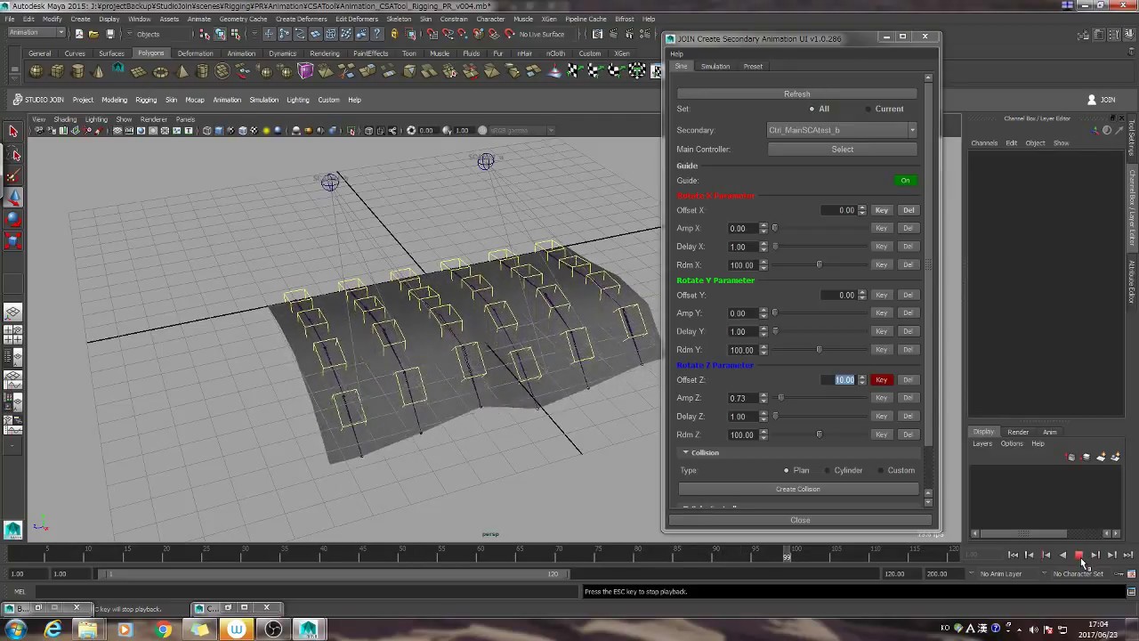Viewport: 1139px width, 641px height.
Task: Open the Anim layer tab
Action: pyautogui.click(x=1050, y=432)
